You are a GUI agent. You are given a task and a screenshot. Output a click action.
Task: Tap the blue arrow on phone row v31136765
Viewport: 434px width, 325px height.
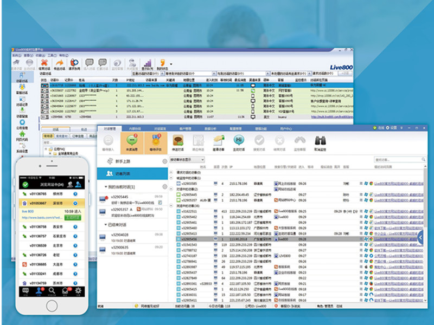click(x=75, y=194)
